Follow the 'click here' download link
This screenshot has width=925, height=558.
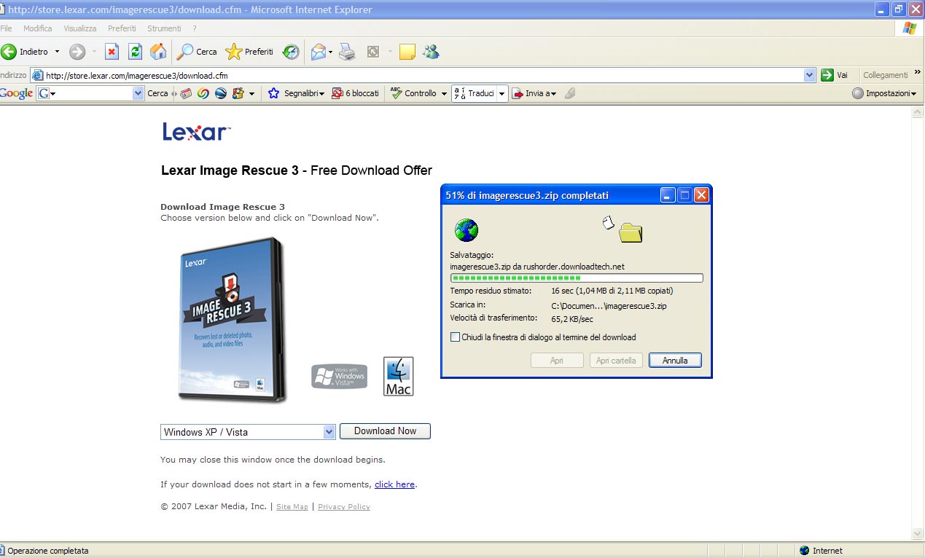pyautogui.click(x=394, y=484)
